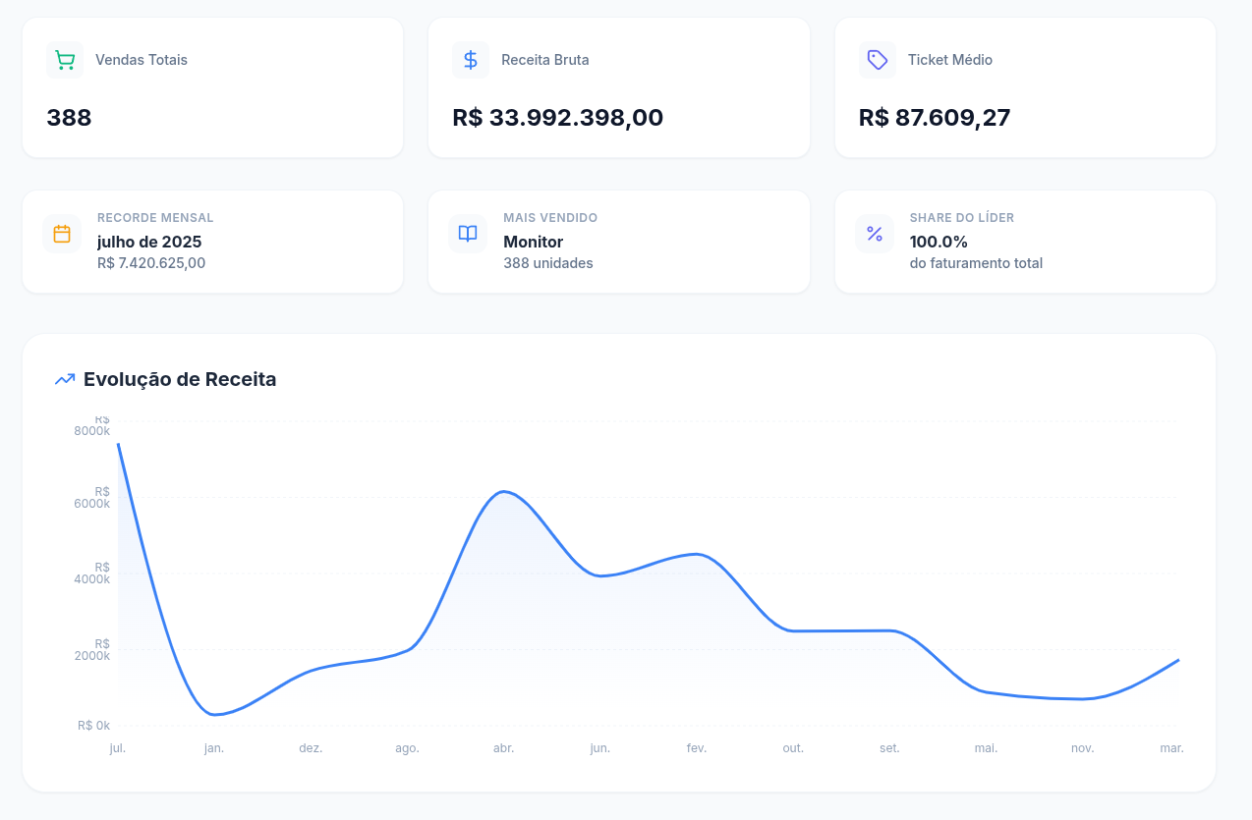Click the R$ 33.992.398,00 revenue value
The height and width of the screenshot is (820, 1252).
pos(558,118)
